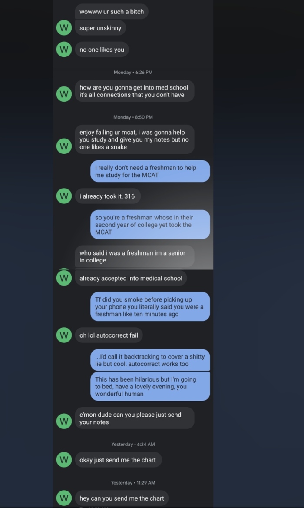Tap the "Yesterday • 6:24 AM" timestamp

click(133, 444)
